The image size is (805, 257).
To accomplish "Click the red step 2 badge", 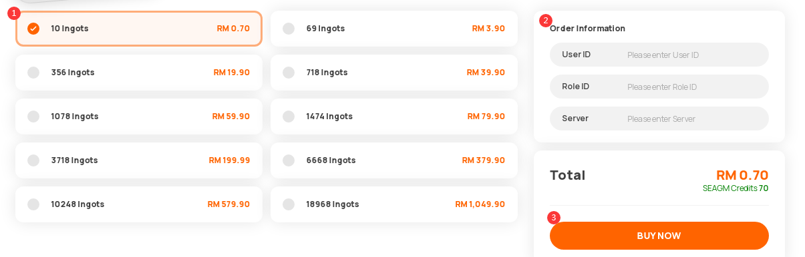I will coord(546,21).
